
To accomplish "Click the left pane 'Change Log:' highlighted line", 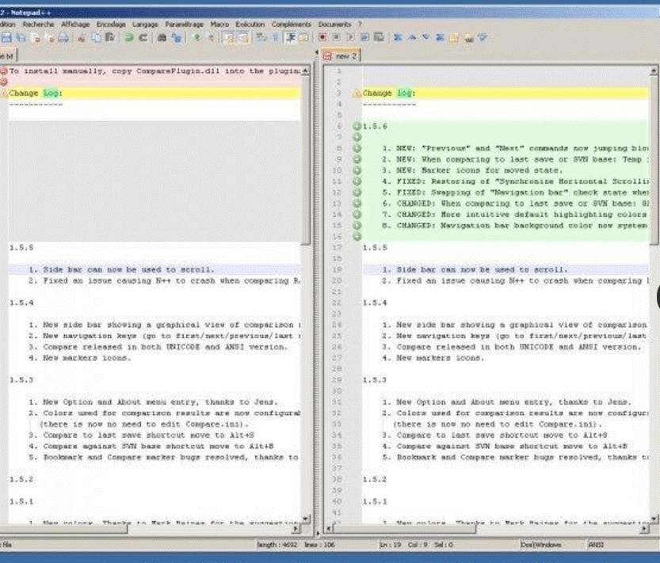I will (154, 93).
